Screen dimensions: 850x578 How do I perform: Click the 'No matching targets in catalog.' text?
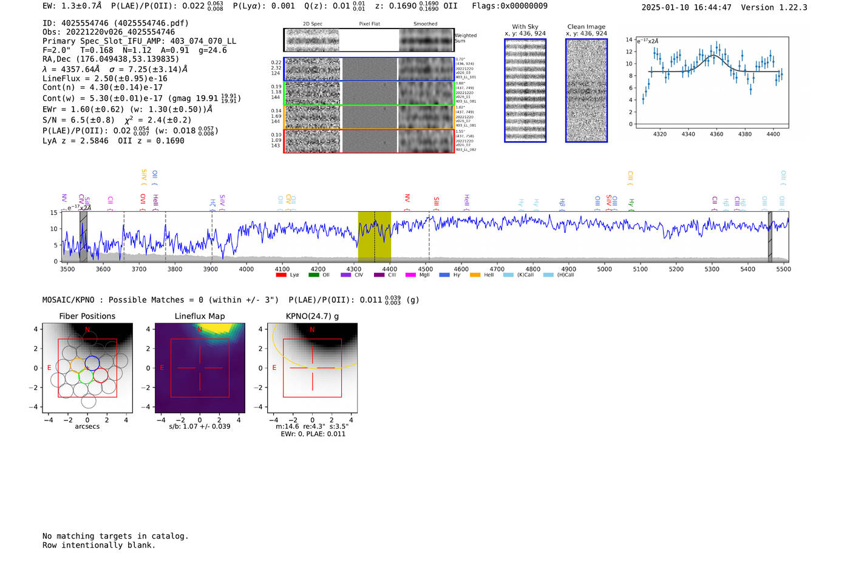[115, 536]
